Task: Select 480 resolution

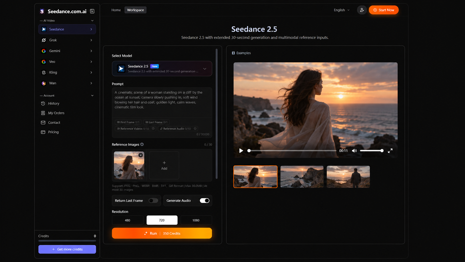Action: click(x=128, y=220)
